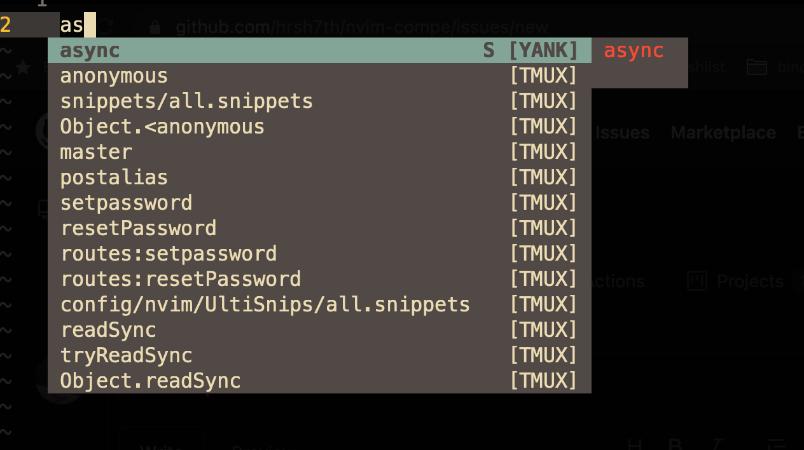Choose master from the completion menu
Screen dimensions: 804x450
click(x=96, y=151)
